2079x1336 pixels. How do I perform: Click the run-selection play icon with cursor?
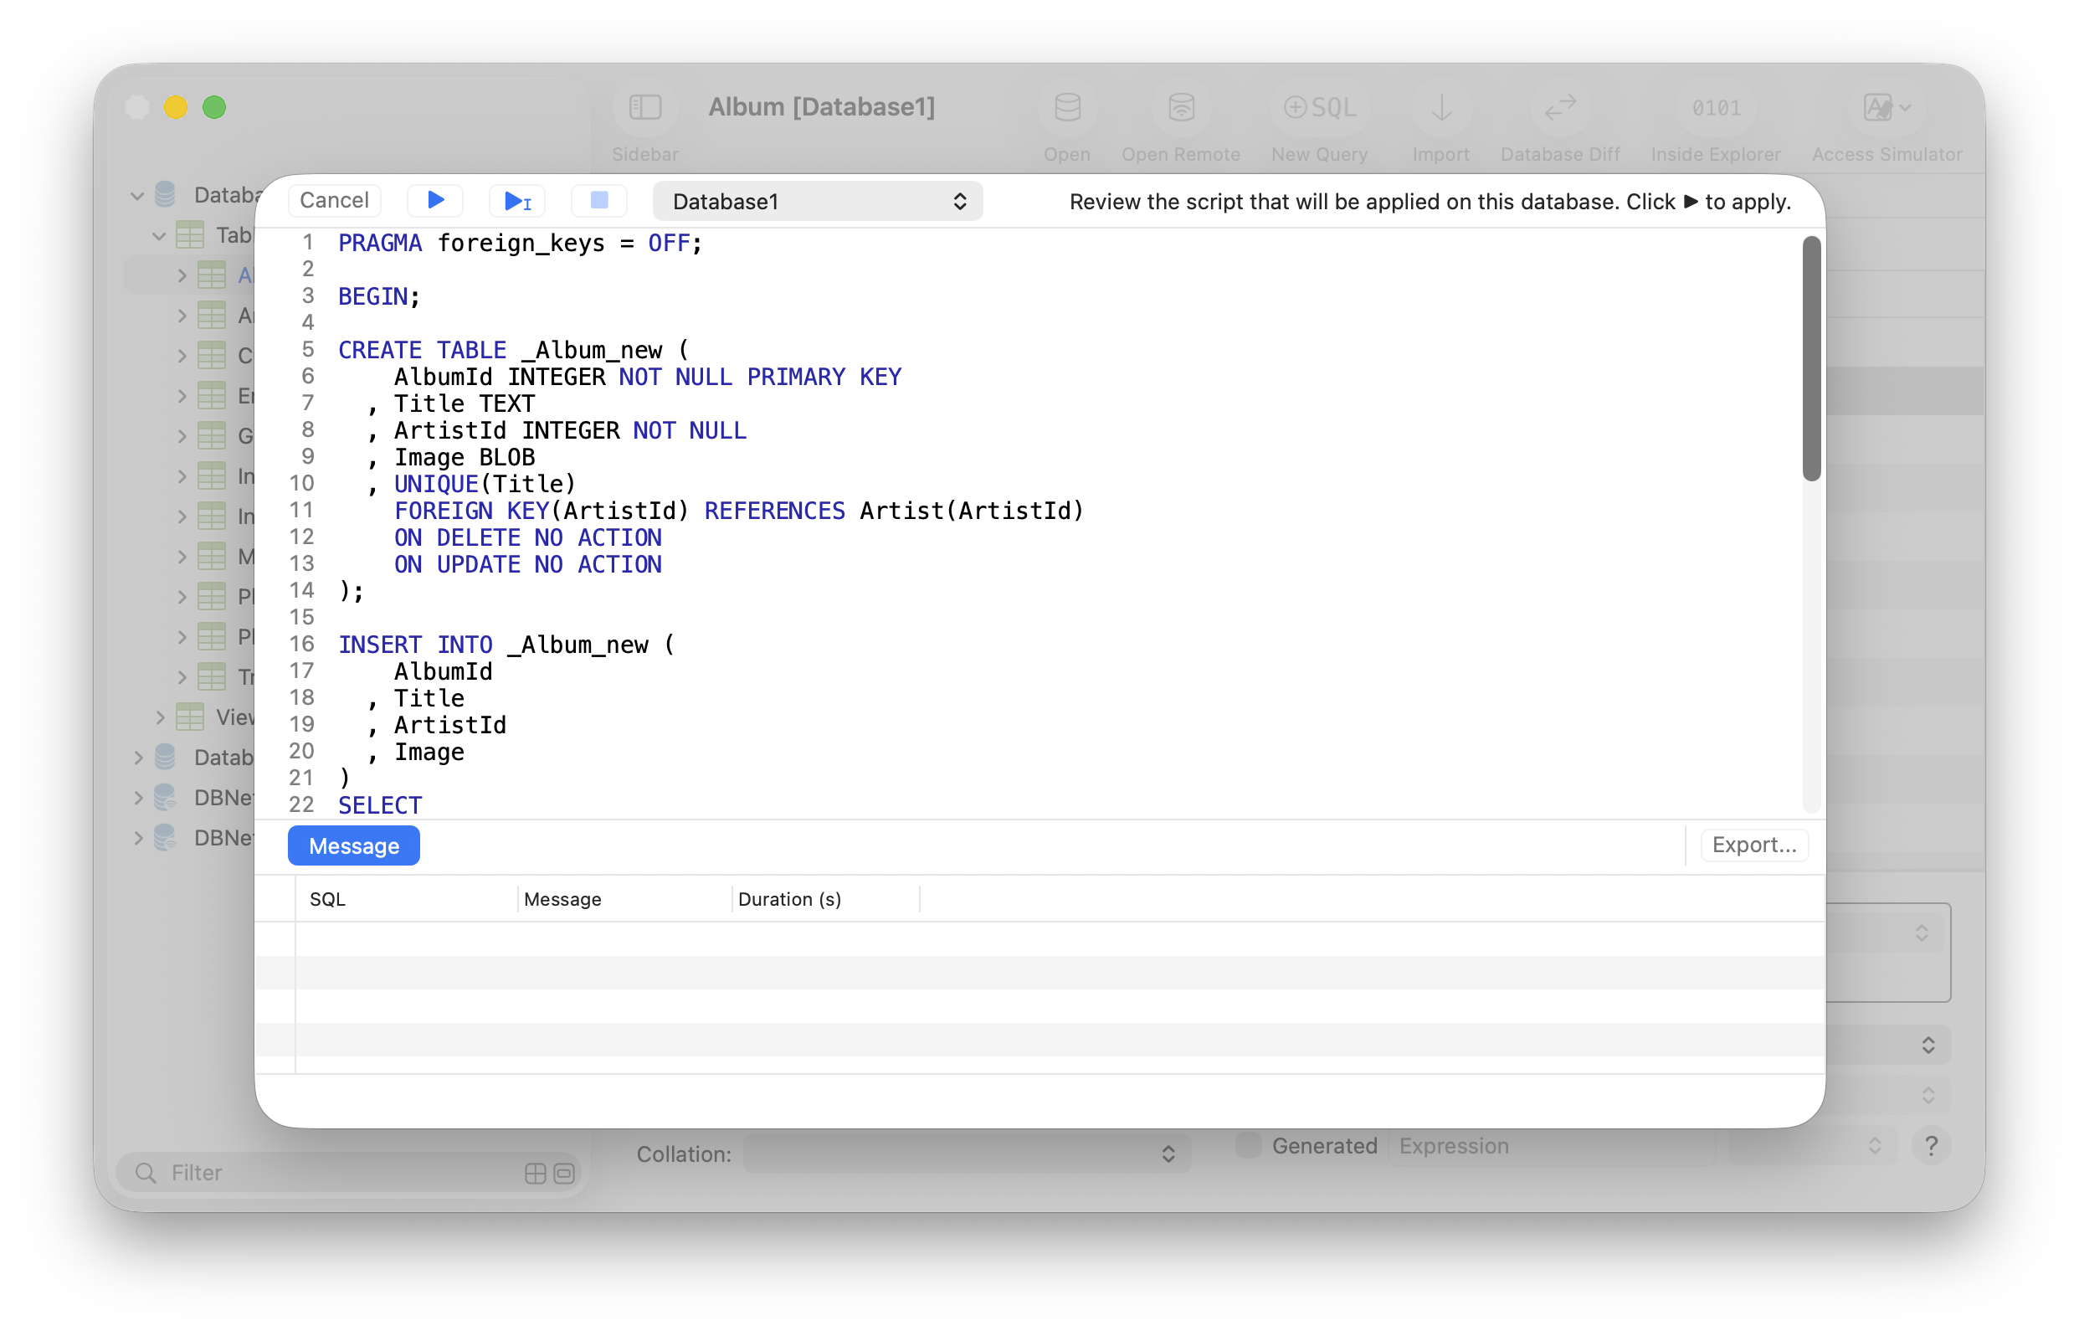point(517,201)
